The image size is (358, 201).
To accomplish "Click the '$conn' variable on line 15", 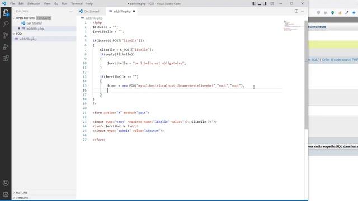I will [112, 85].
